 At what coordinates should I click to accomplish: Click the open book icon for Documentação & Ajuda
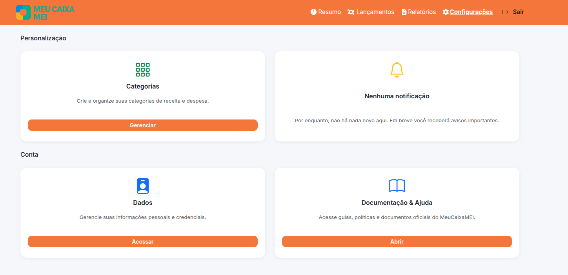click(x=397, y=186)
